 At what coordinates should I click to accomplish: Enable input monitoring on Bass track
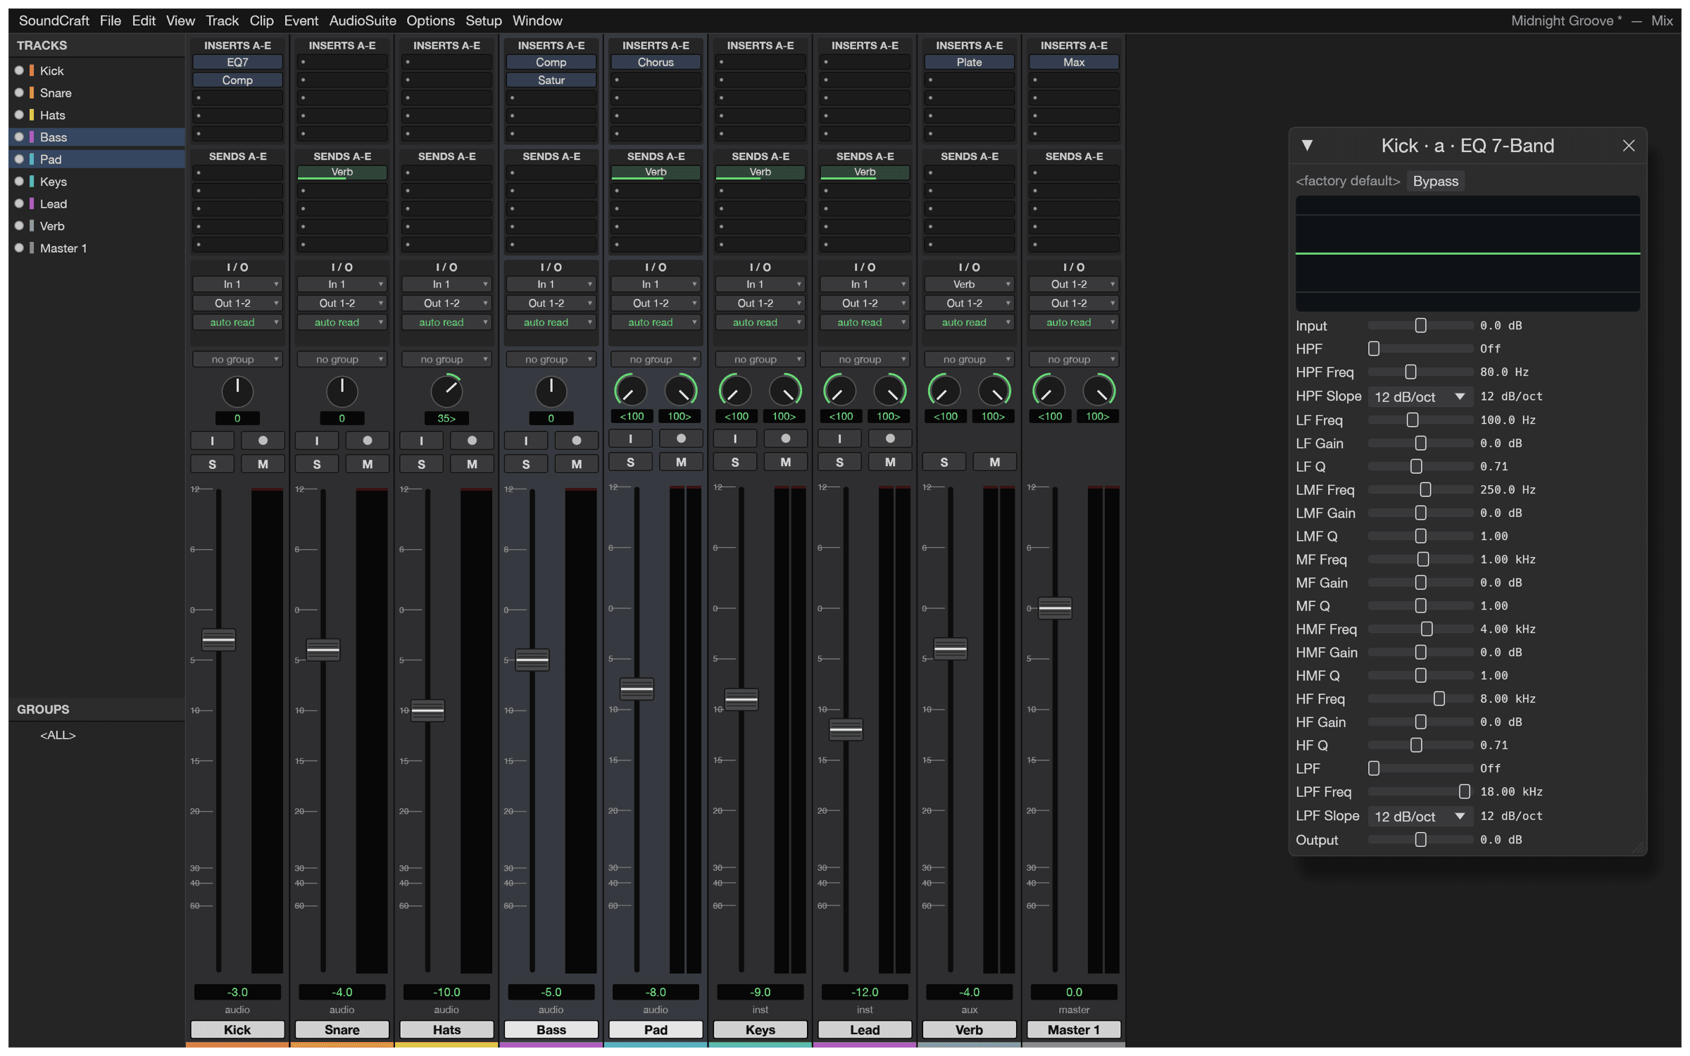click(526, 441)
